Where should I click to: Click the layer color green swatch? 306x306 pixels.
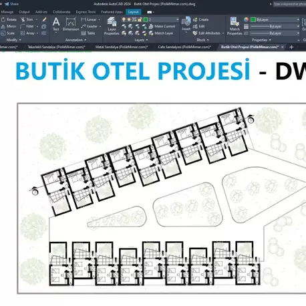146,19
